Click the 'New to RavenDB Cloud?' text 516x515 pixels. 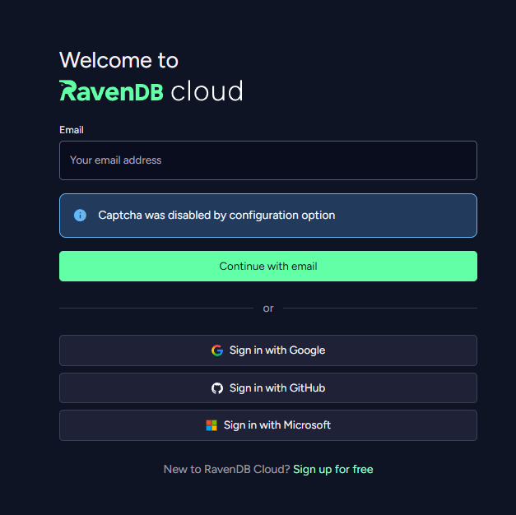pyautogui.click(x=226, y=469)
